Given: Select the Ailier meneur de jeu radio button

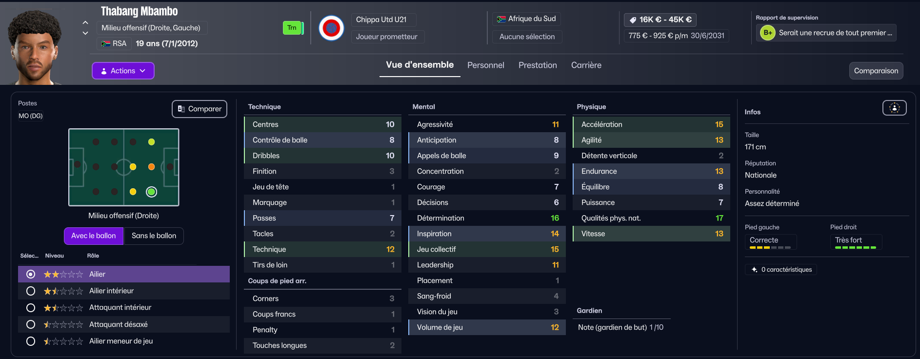Looking at the screenshot, I should coord(31,341).
